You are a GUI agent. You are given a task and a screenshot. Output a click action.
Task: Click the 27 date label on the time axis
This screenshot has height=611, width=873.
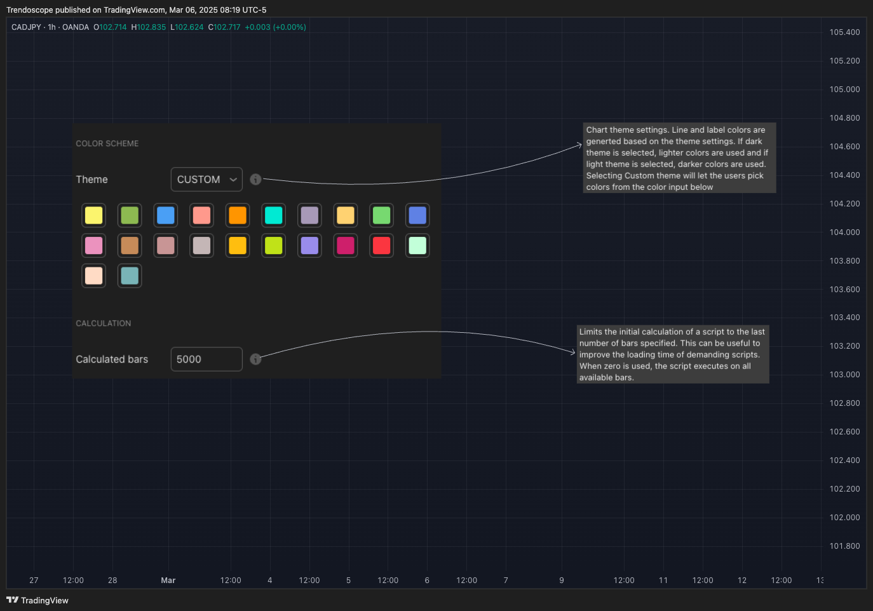34,581
